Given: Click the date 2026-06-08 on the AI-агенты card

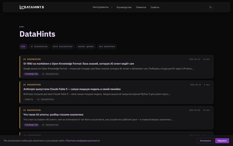Looking at the screenshot, I should [x=194, y=110].
